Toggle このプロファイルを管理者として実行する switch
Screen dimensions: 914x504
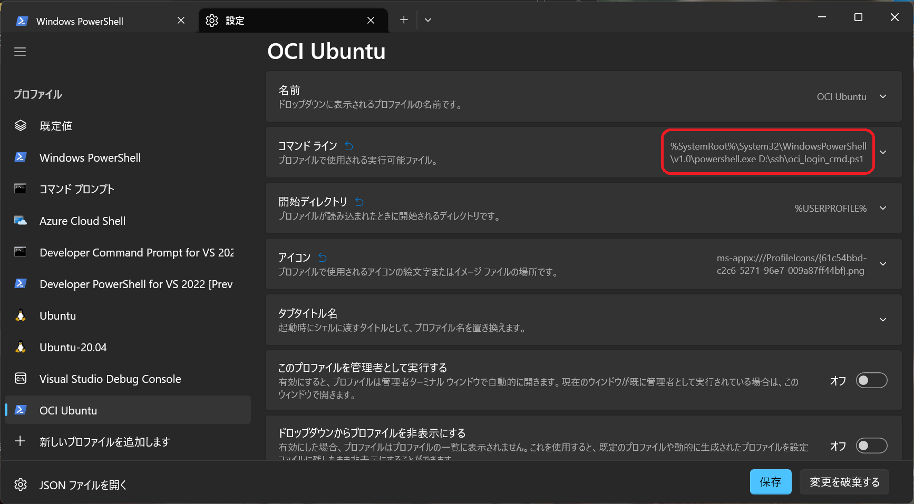point(871,380)
